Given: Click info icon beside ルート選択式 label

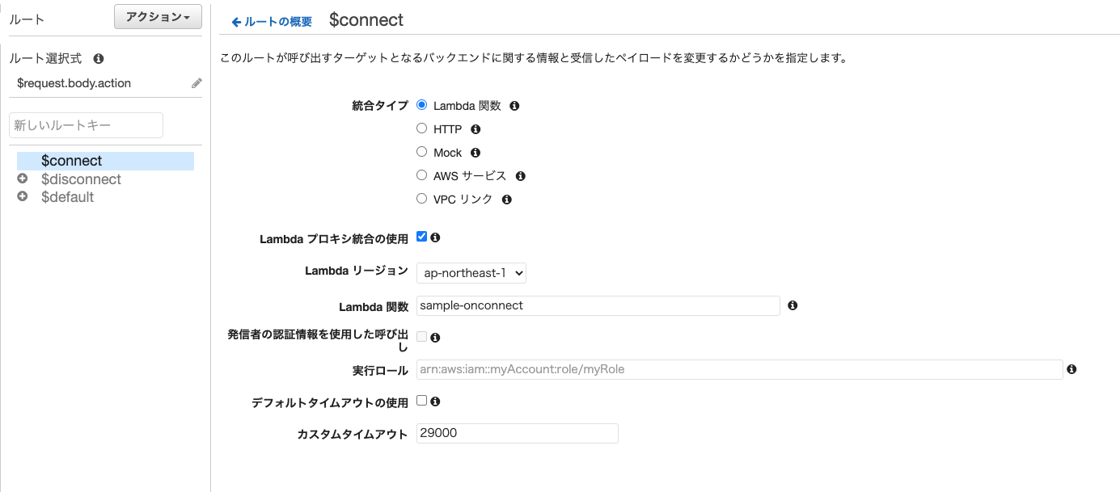Looking at the screenshot, I should [x=99, y=58].
